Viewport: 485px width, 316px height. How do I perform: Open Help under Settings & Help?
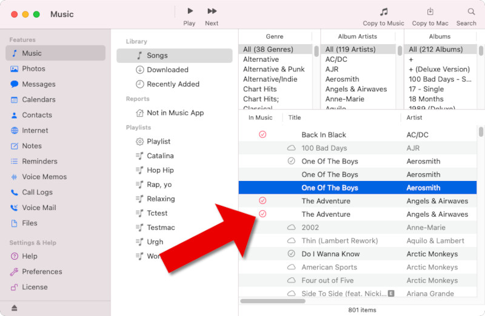[x=55, y=256]
